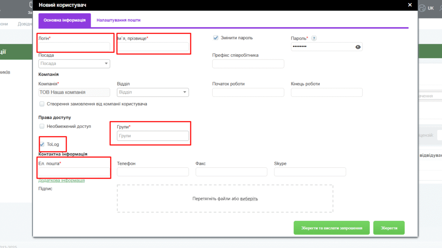
Task: Toggle the Змінити пароль checkbox
Action: click(216, 38)
